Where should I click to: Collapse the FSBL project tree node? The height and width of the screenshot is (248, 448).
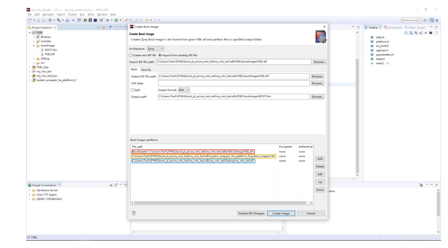pos(30,33)
